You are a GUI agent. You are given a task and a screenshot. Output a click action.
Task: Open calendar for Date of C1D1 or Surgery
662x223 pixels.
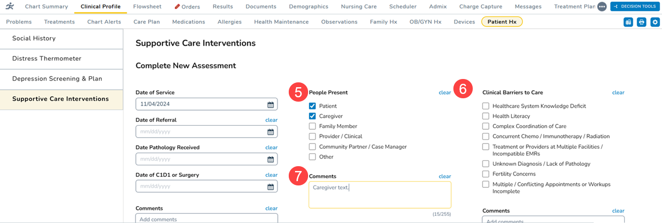coord(271,186)
